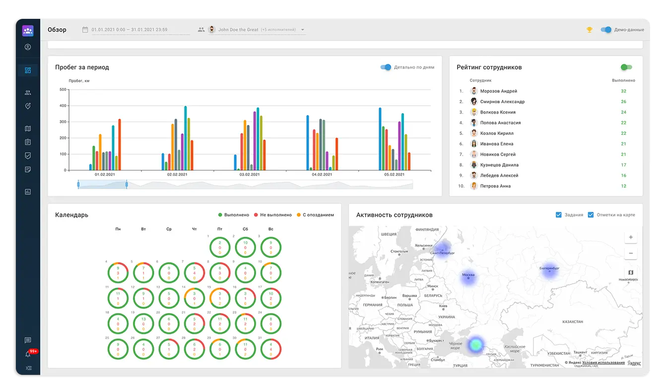Open notifications bell with 99+ badge

[x=28, y=354]
